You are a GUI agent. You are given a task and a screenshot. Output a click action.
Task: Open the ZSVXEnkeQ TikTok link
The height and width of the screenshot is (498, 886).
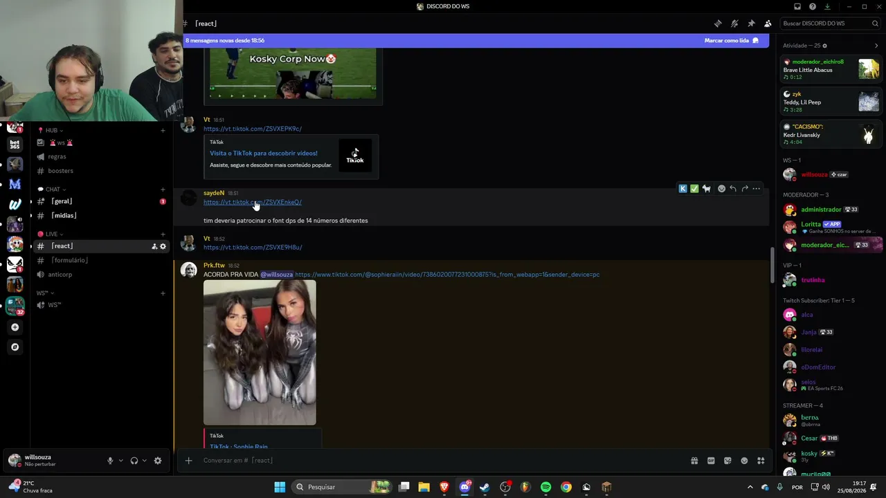253,202
